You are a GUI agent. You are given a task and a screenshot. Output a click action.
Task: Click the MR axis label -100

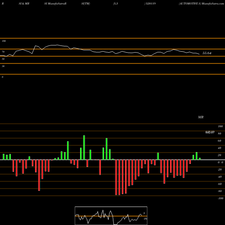coord(220,198)
